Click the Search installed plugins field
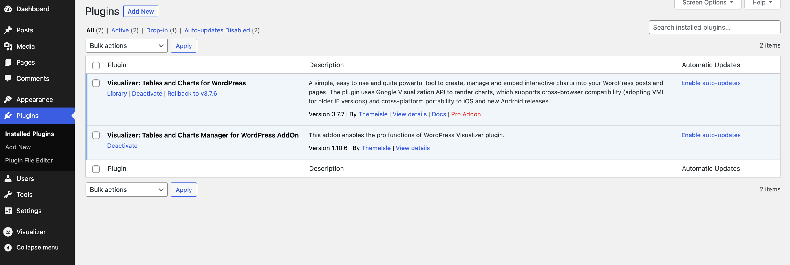790x265 pixels. [714, 28]
